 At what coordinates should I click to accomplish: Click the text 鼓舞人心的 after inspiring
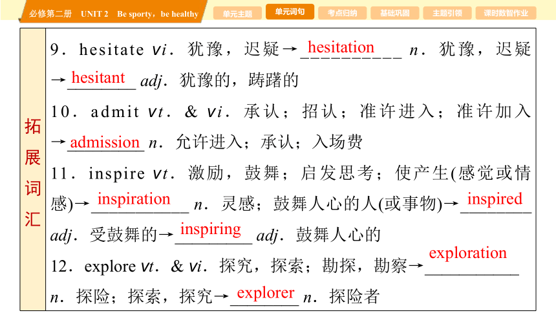(338, 235)
